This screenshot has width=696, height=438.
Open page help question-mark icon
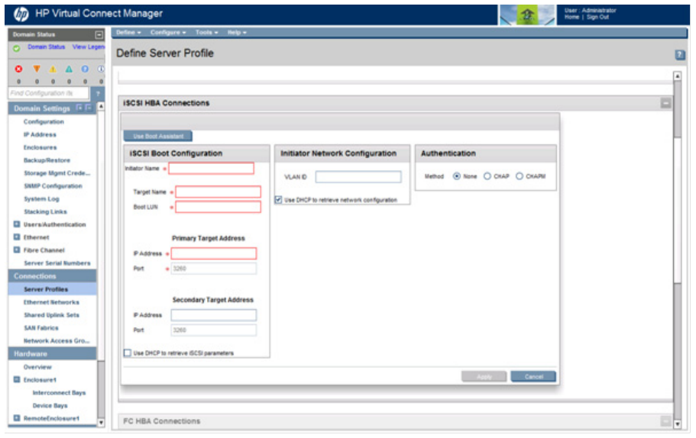[x=680, y=54]
